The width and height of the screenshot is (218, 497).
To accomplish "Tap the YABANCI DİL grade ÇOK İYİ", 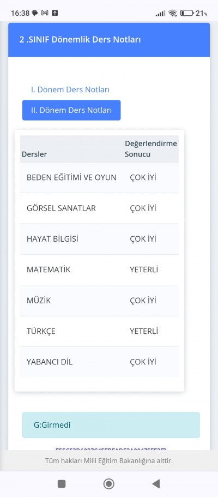I will point(143,362).
